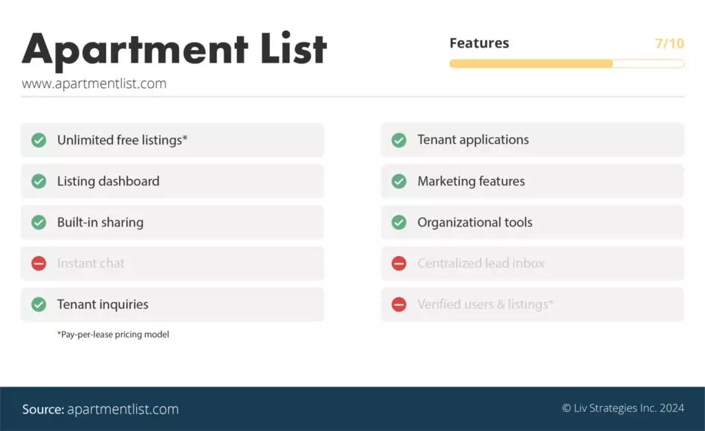Select the Features heading
705x431 pixels.
tap(479, 43)
